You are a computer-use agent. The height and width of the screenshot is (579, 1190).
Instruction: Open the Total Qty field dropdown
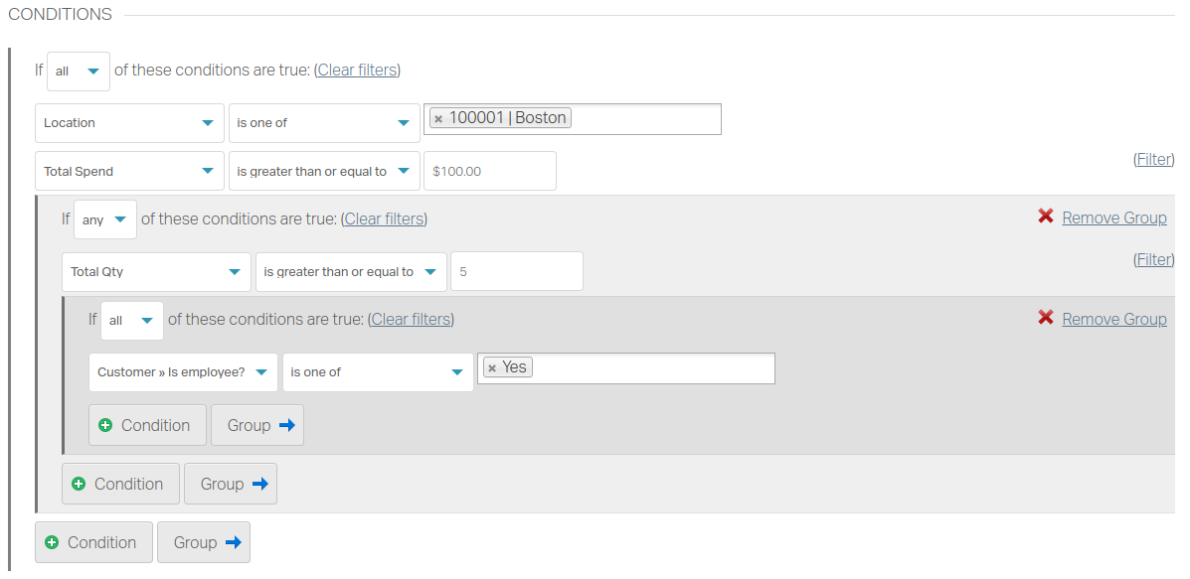coord(156,271)
